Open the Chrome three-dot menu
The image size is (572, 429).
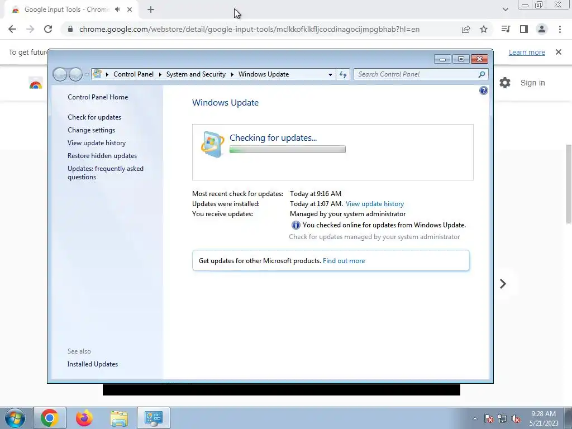click(560, 29)
